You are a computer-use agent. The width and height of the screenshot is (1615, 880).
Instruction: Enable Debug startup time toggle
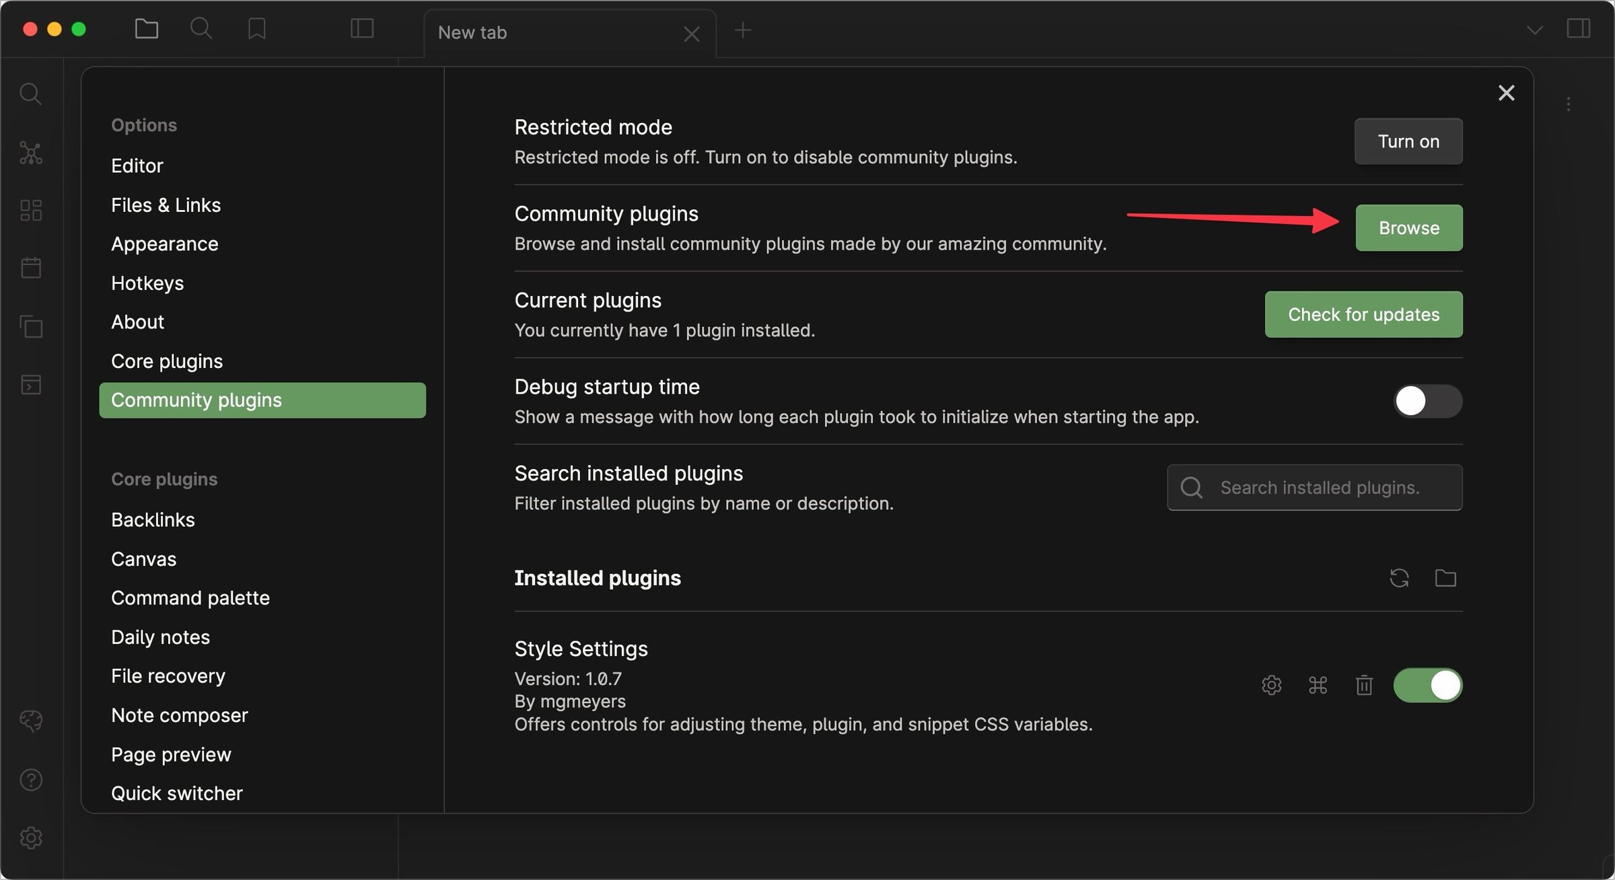coord(1427,401)
